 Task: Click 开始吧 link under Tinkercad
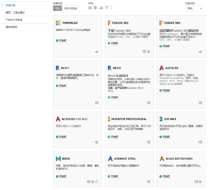click(63, 41)
